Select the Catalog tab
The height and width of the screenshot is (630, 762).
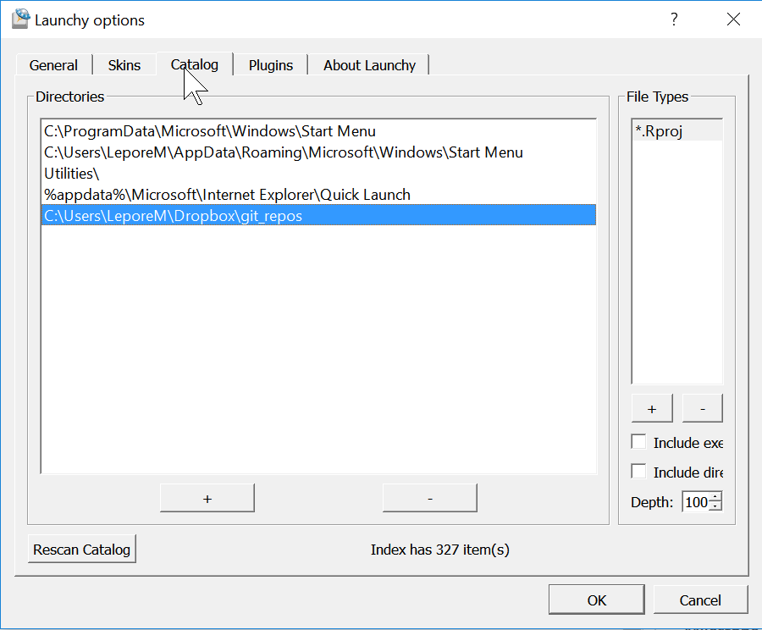coord(194,64)
